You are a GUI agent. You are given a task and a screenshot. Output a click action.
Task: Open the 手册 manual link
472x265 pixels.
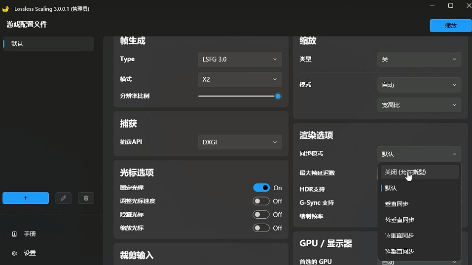click(x=30, y=233)
